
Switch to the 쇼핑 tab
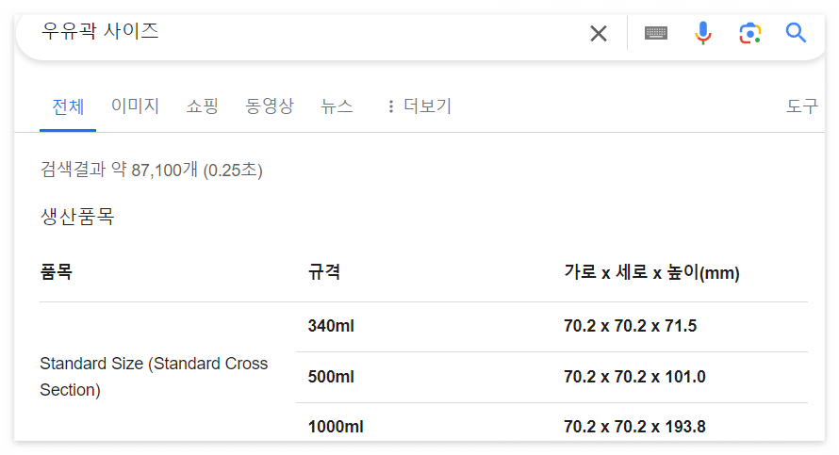203,106
